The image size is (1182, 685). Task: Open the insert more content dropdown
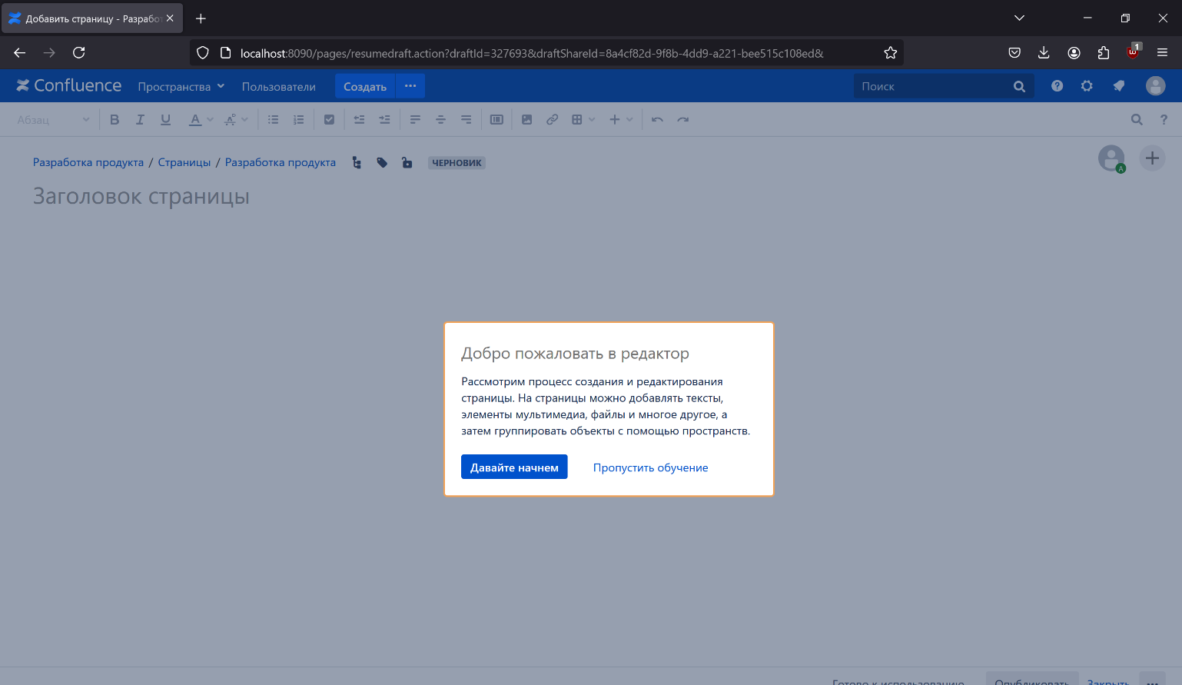(x=621, y=120)
